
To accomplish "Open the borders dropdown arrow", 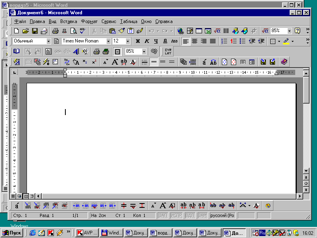I will [279, 41].
